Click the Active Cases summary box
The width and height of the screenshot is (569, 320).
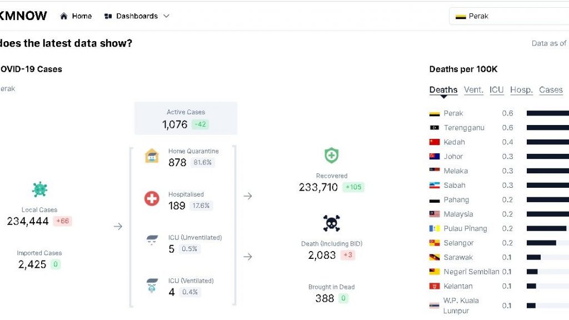186,118
